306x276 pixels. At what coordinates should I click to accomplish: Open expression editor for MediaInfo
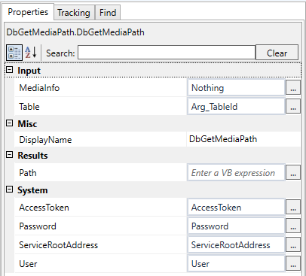pos(293,88)
